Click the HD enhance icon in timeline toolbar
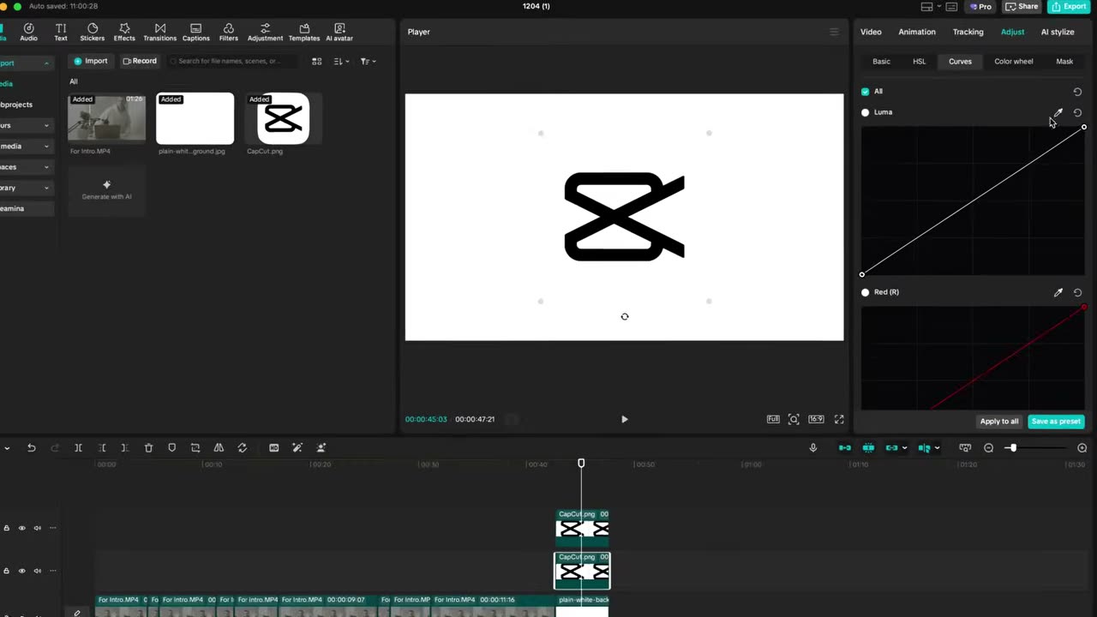Screen dimensions: 1097x617 click(274, 447)
